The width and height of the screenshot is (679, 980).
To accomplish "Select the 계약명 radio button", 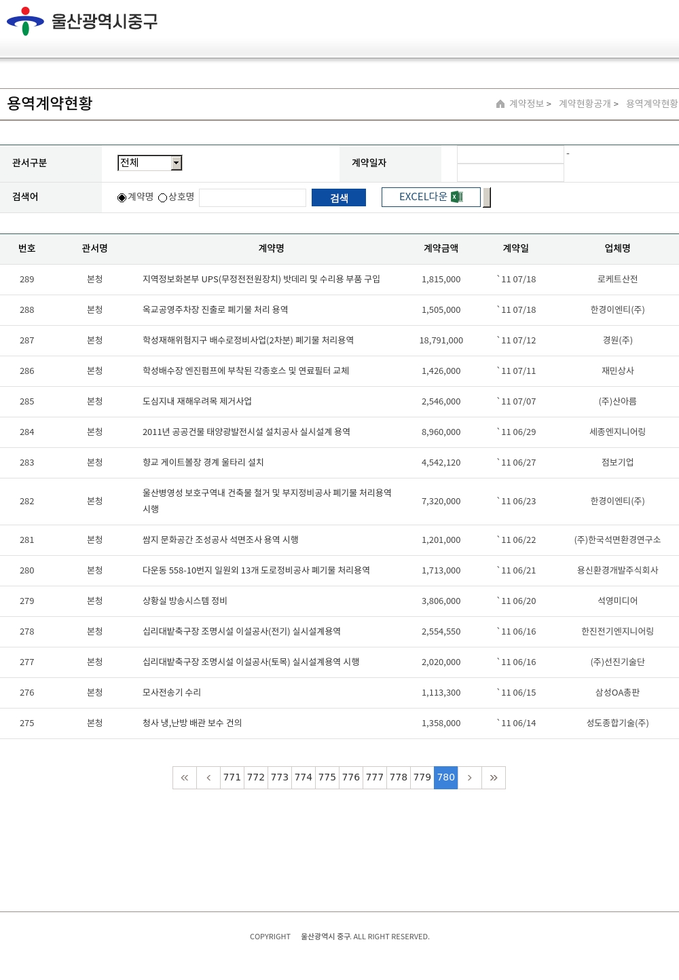I will [122, 197].
